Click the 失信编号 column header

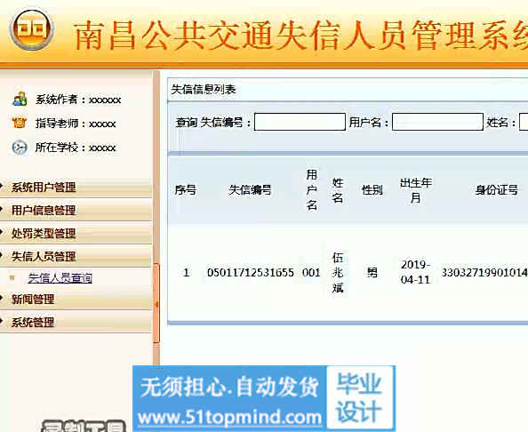pos(250,190)
